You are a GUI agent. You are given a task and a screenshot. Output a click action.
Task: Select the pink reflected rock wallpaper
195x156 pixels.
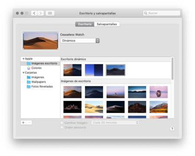(x=159, y=92)
